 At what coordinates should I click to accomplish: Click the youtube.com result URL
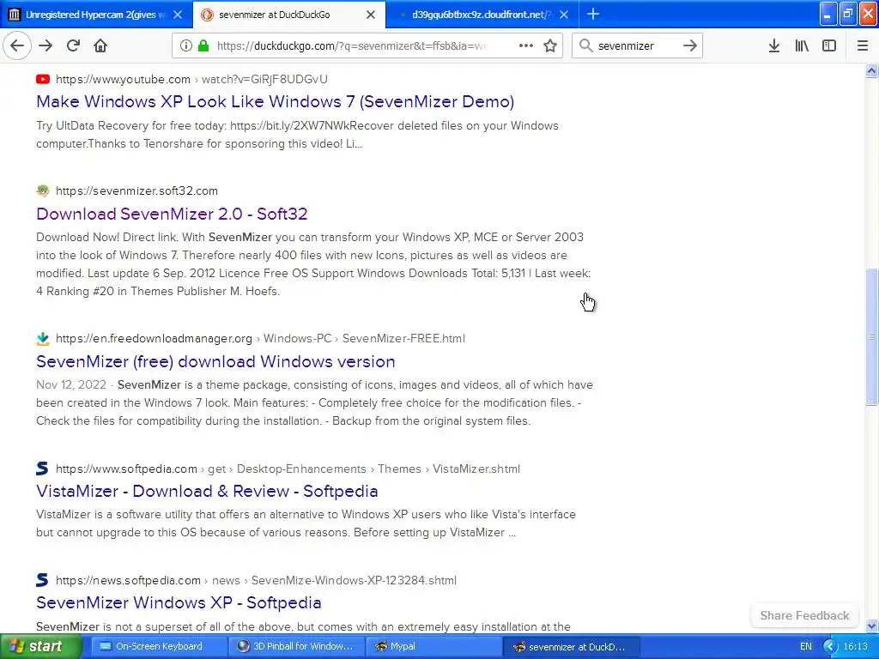click(191, 79)
